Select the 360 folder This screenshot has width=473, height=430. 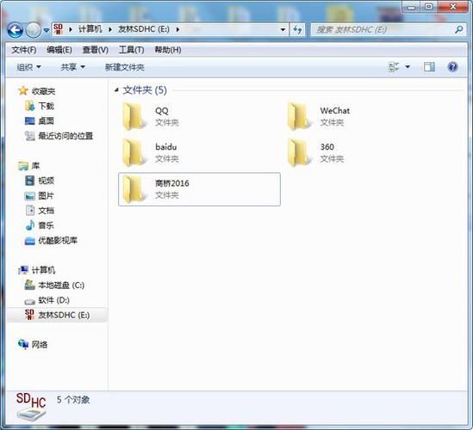click(364, 153)
